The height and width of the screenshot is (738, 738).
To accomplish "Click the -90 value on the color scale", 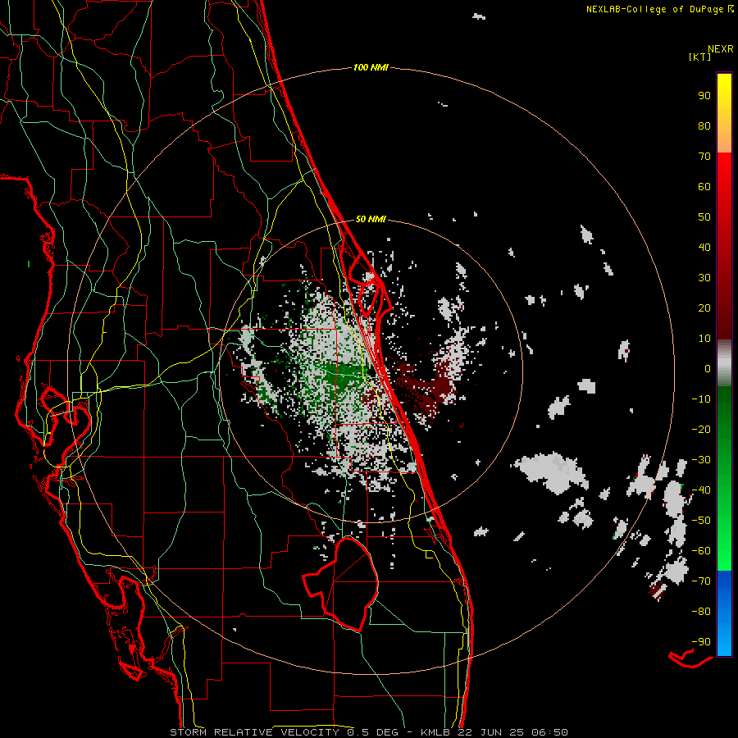I will click(x=701, y=641).
